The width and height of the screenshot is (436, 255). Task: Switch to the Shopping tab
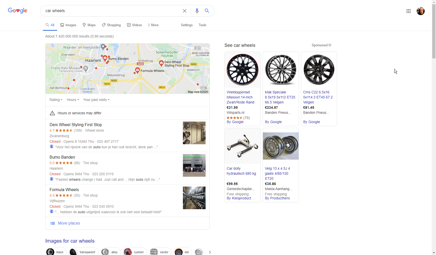tap(111, 25)
